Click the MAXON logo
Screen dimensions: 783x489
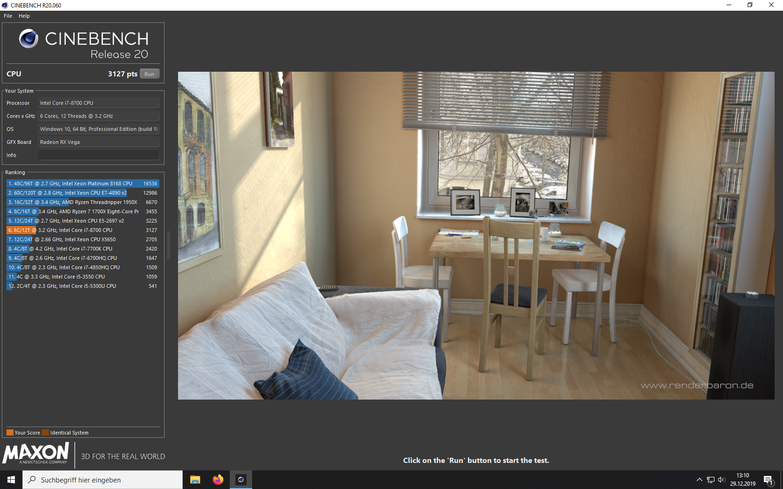(36, 453)
